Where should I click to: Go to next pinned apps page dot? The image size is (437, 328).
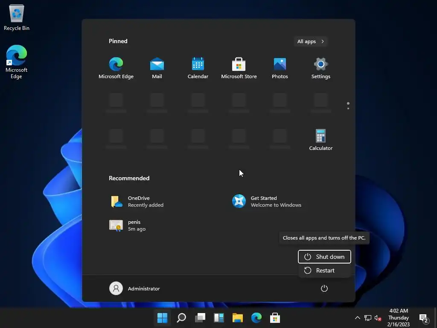[x=348, y=108]
